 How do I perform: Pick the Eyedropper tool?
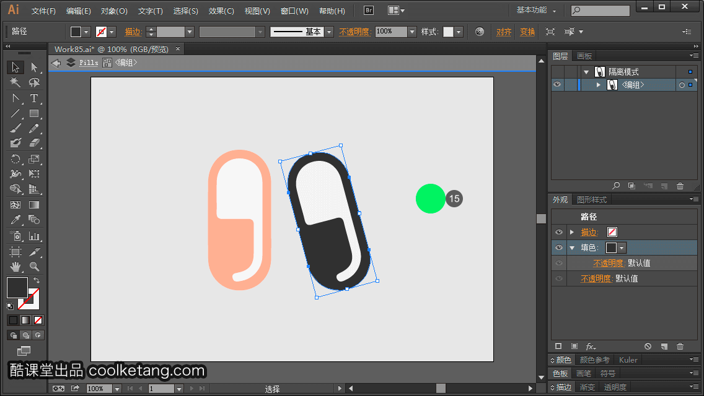pyautogui.click(x=15, y=220)
